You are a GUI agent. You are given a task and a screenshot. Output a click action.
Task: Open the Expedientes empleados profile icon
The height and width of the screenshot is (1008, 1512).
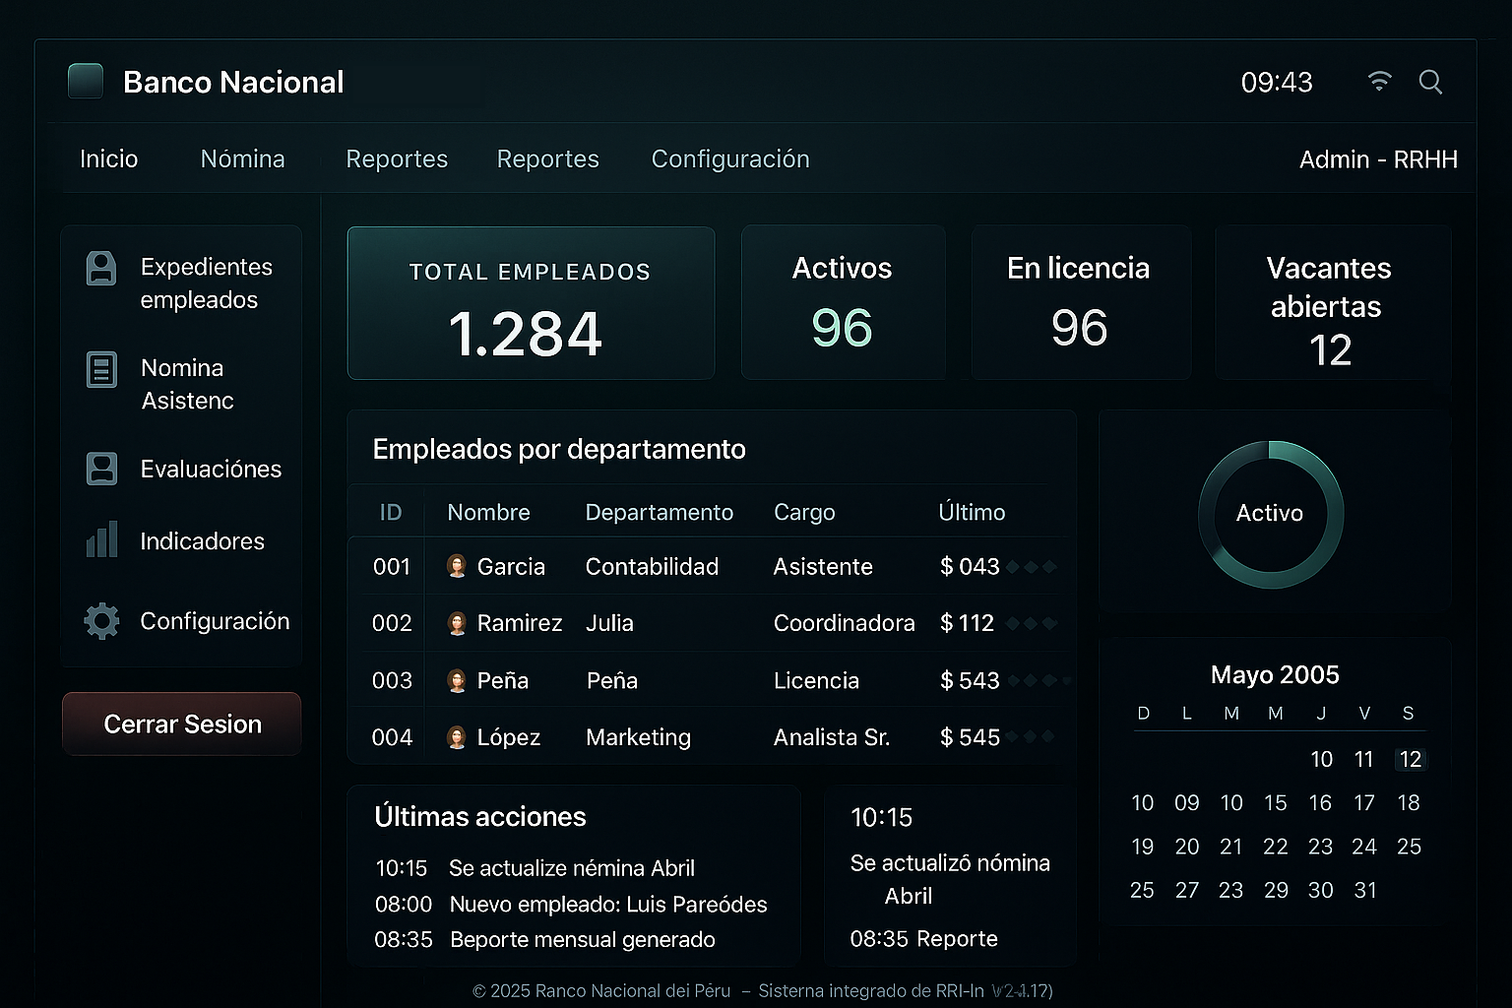coord(101,268)
